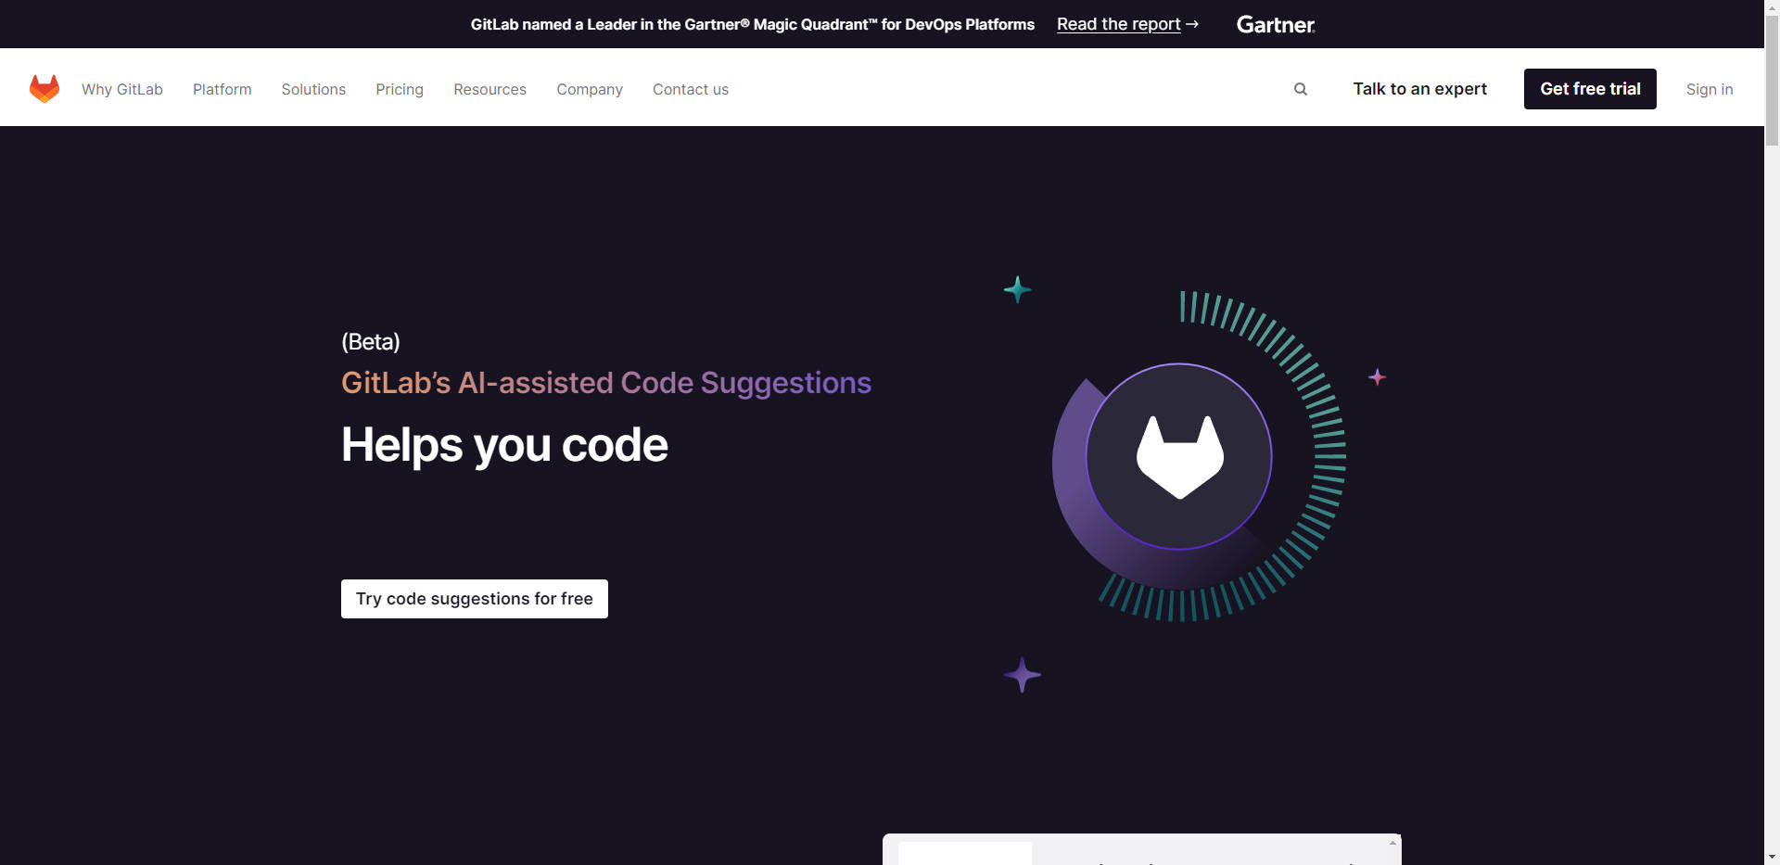Viewport: 1780px width, 865px height.
Task: Click the Get free trial button
Action: (x=1590, y=89)
